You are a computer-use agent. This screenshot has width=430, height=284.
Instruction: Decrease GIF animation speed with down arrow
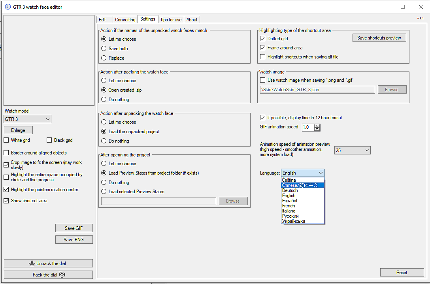317,129
